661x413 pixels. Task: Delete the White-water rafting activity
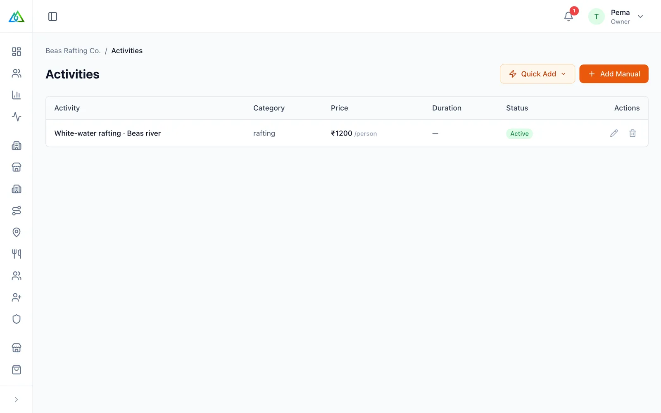(632, 133)
